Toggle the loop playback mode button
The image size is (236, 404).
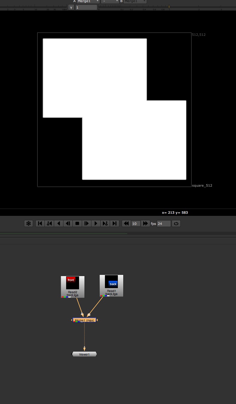176,223
